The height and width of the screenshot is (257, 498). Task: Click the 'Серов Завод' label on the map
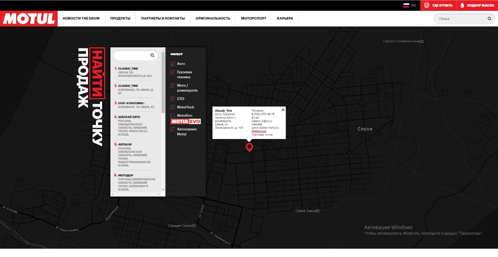308,211
